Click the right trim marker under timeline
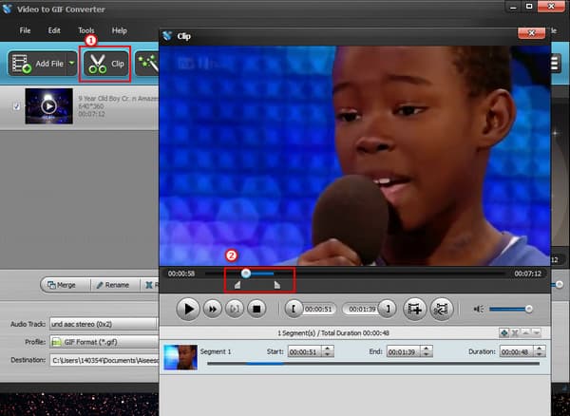 277,285
